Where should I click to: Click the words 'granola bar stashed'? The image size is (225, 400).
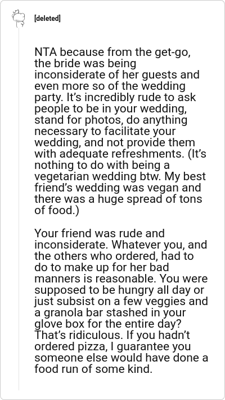coord(93,312)
